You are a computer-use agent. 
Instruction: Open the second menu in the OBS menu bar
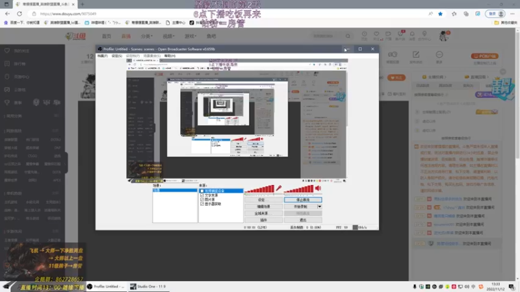(117, 56)
